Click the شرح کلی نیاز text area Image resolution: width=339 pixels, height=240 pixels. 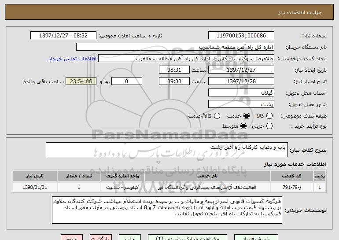(x=167, y=150)
